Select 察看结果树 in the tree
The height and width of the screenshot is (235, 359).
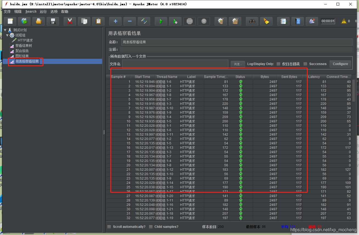24,46
